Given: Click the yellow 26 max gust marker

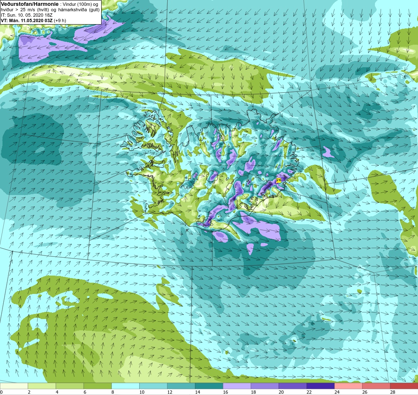Looking at the screenshot, I should (278, 180).
